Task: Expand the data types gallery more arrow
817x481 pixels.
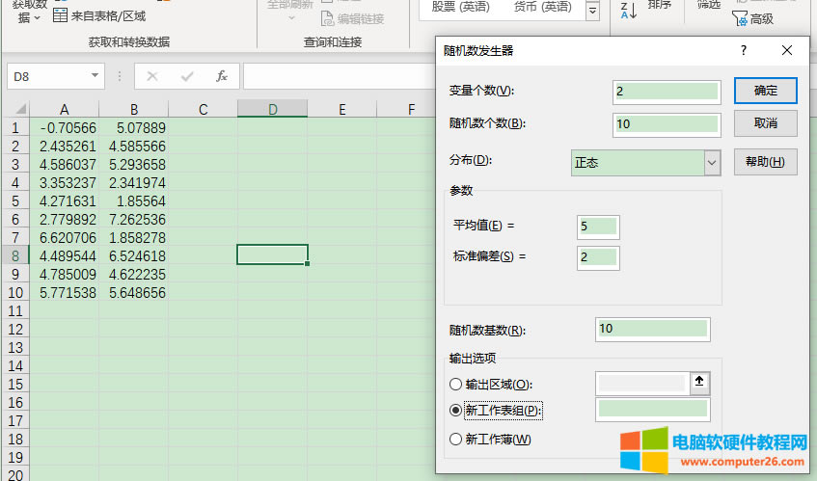Action: coord(592,11)
